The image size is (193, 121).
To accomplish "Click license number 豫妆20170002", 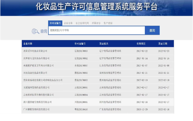I will point(81,73).
